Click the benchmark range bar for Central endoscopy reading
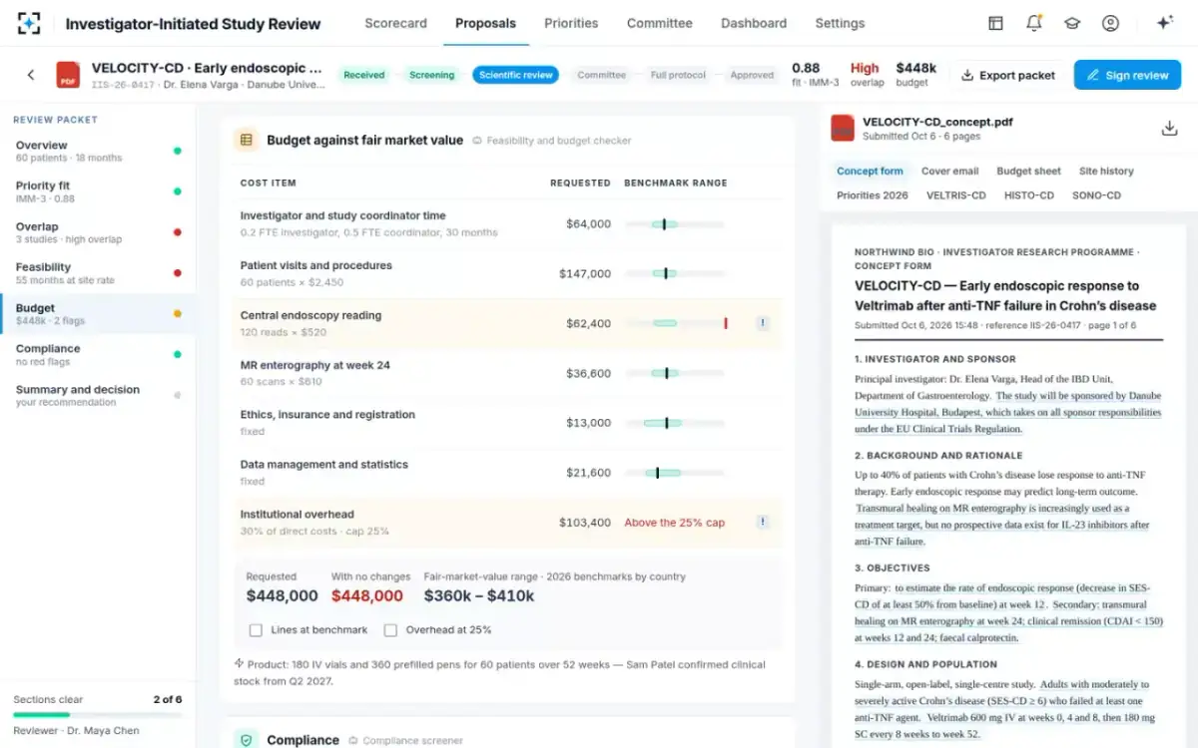 tap(677, 323)
